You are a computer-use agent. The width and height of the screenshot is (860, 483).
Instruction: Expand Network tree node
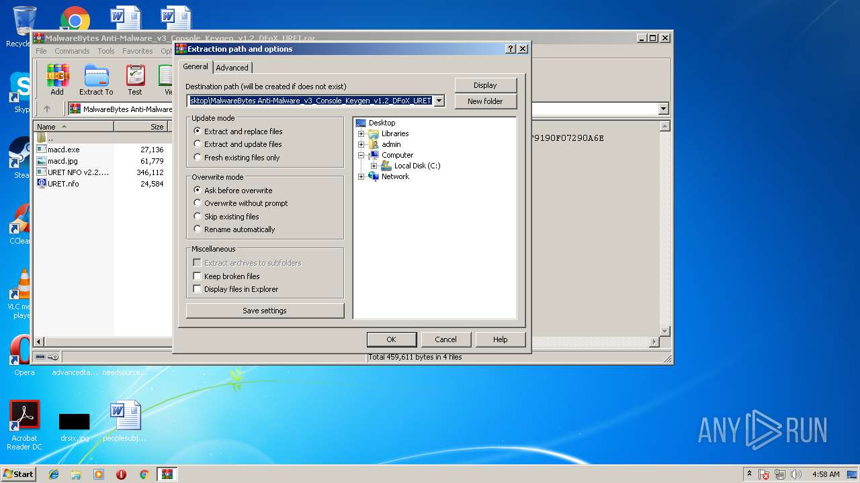(x=361, y=176)
